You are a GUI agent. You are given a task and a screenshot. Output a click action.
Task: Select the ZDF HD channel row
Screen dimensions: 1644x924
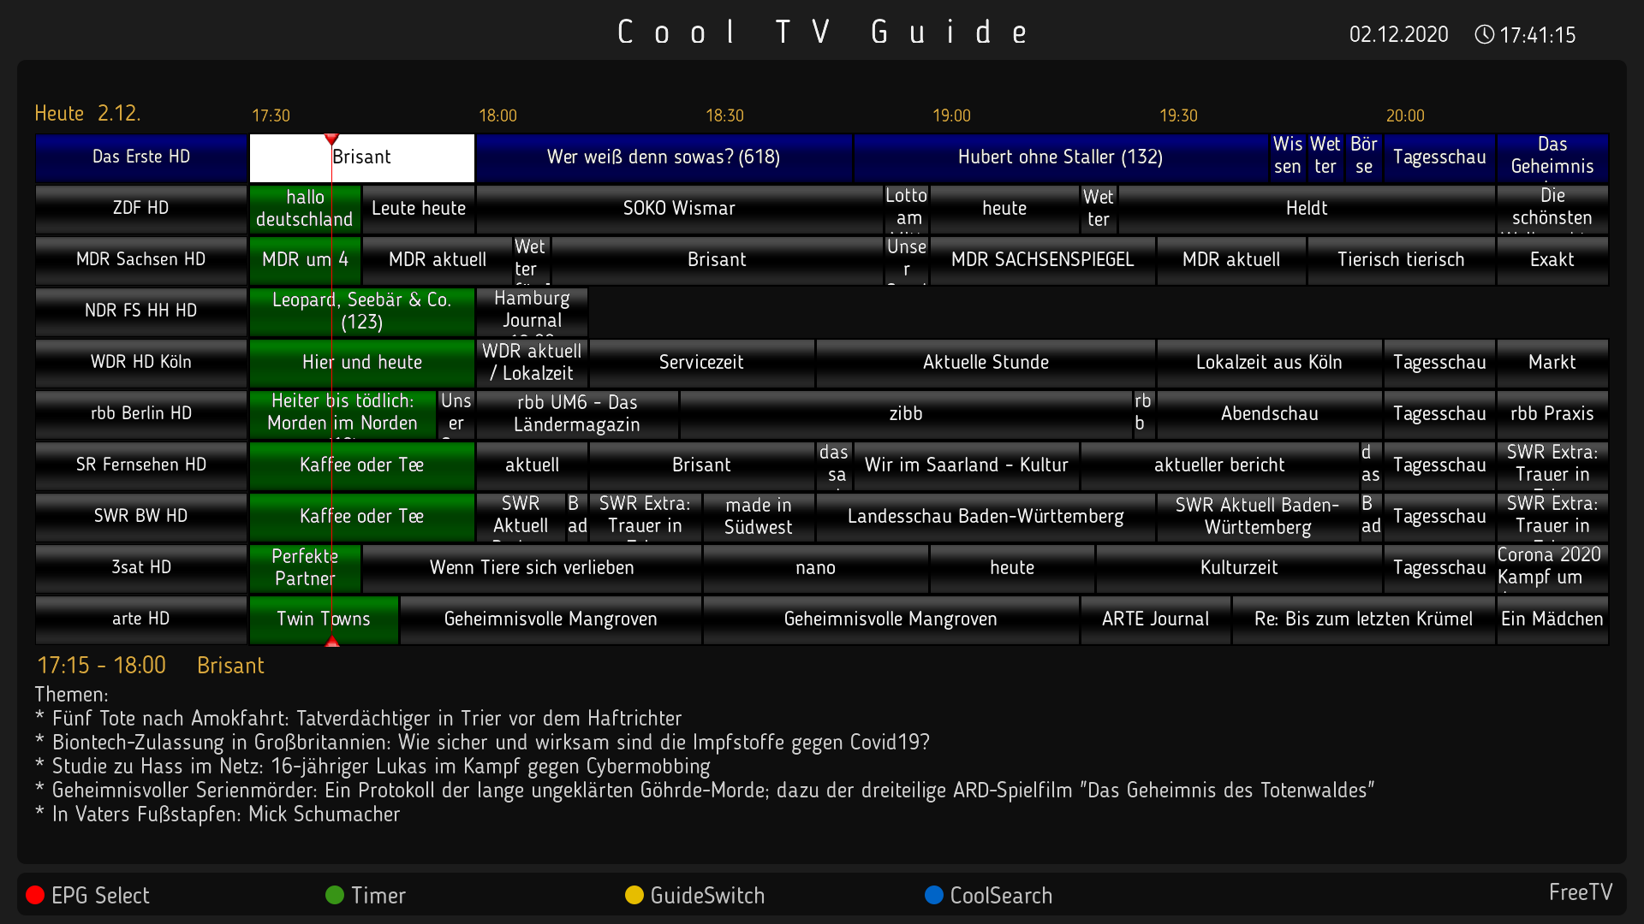coord(141,209)
